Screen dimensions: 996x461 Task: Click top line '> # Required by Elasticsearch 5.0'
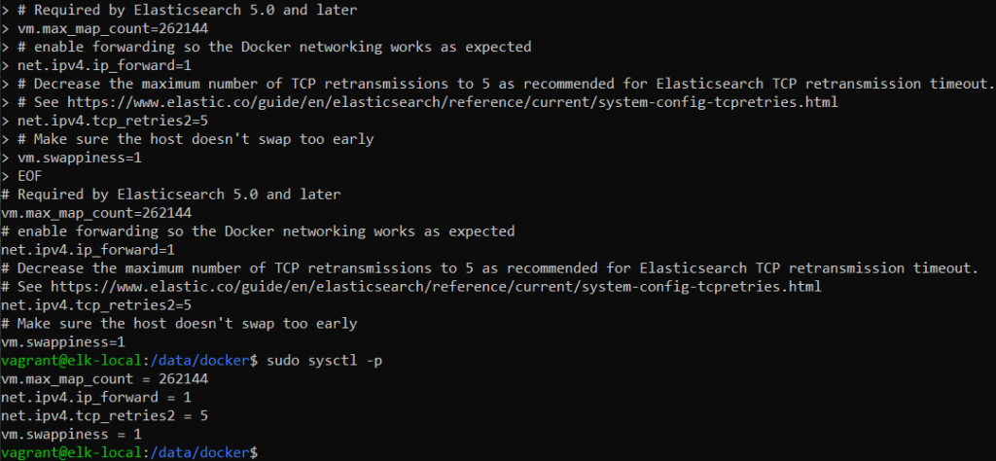point(179,10)
